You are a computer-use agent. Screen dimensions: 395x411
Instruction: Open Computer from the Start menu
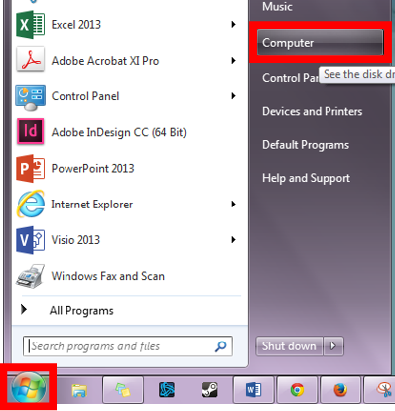pyautogui.click(x=321, y=43)
